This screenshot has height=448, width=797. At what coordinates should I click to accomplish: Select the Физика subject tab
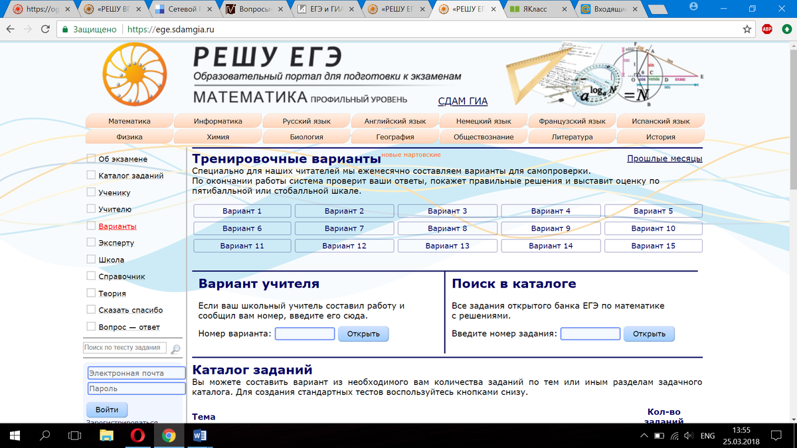tap(130, 137)
